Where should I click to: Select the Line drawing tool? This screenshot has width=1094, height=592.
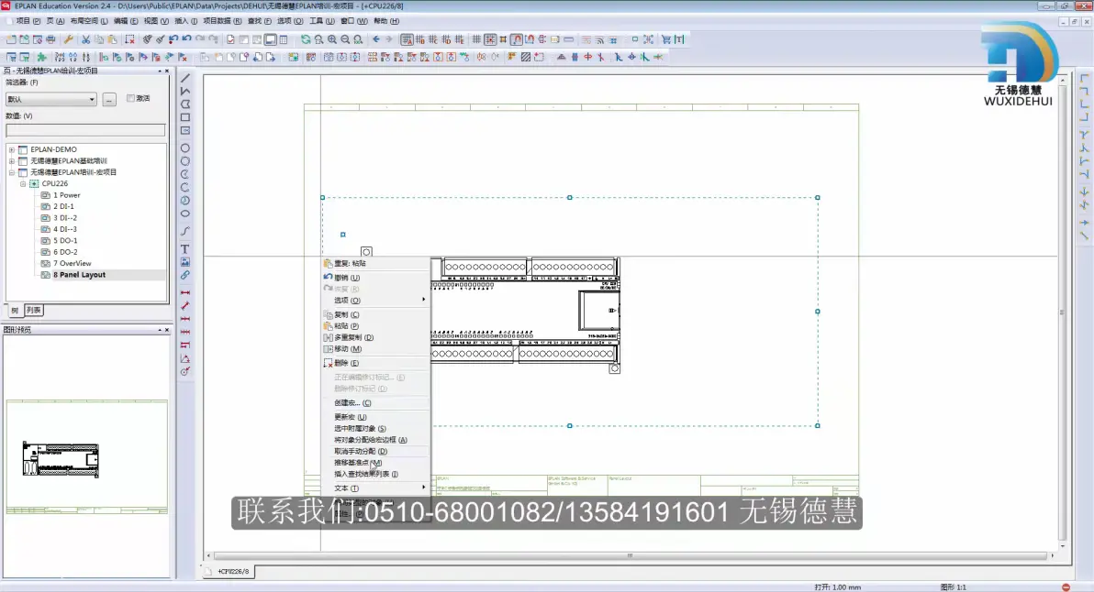(184, 78)
